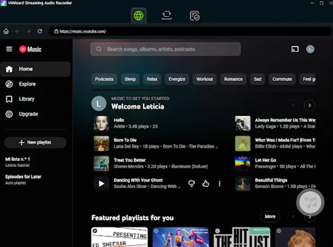Minimize the ViWizard window
The image size is (333, 247).
[x=312, y=3]
